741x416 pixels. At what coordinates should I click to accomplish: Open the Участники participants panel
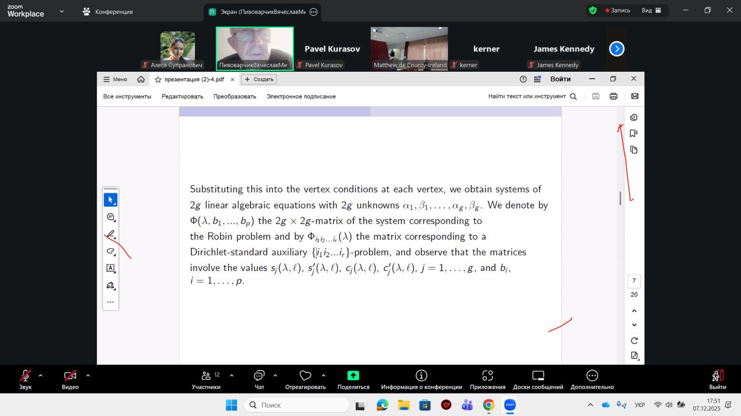(x=206, y=379)
